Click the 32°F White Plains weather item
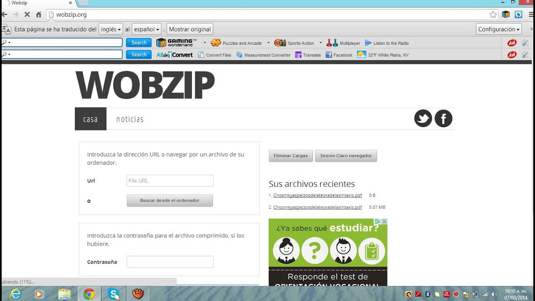 383,55
